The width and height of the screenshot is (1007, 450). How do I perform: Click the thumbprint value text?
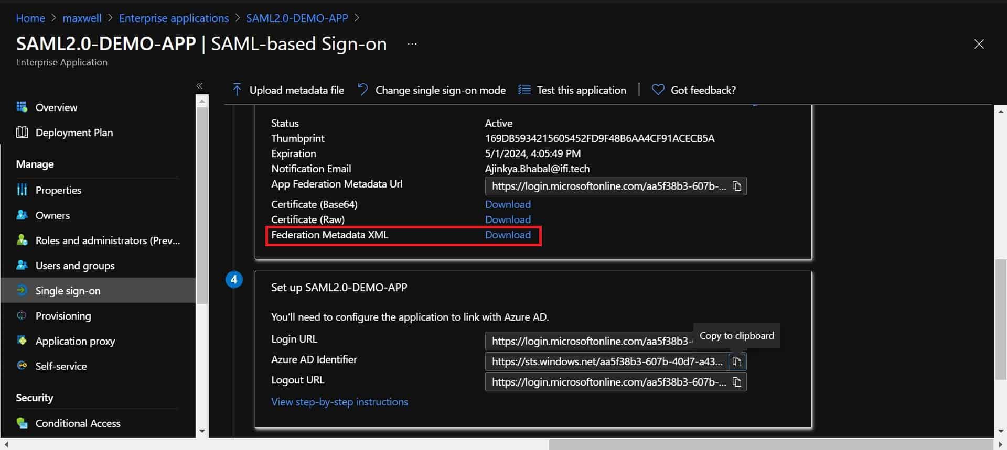pos(599,138)
